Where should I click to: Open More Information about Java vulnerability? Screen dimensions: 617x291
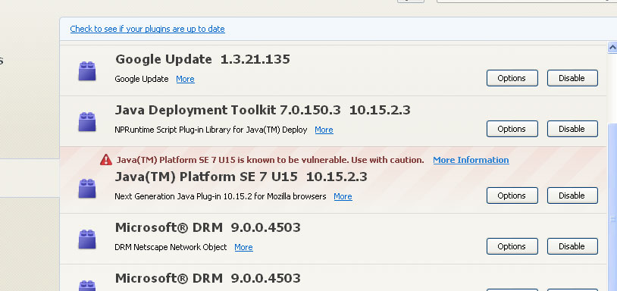coord(471,160)
